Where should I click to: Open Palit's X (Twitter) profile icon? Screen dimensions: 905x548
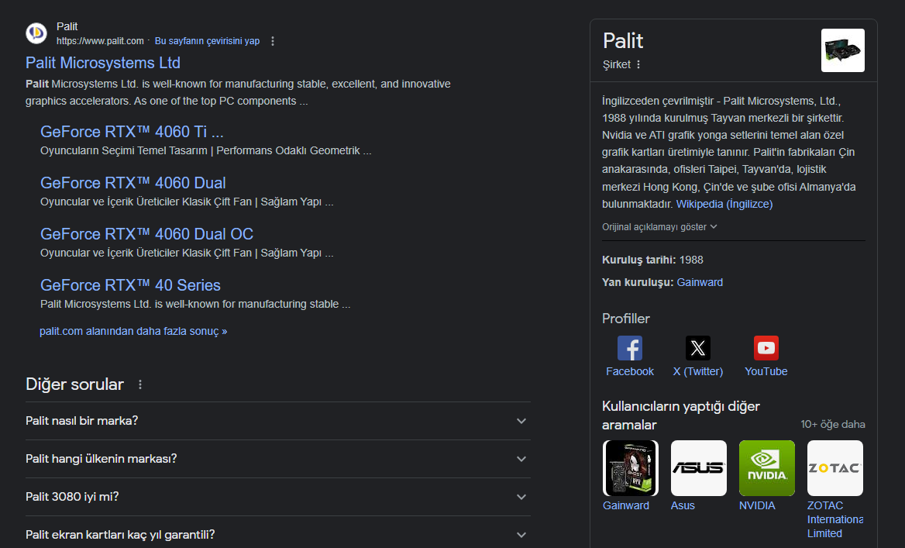click(x=698, y=348)
